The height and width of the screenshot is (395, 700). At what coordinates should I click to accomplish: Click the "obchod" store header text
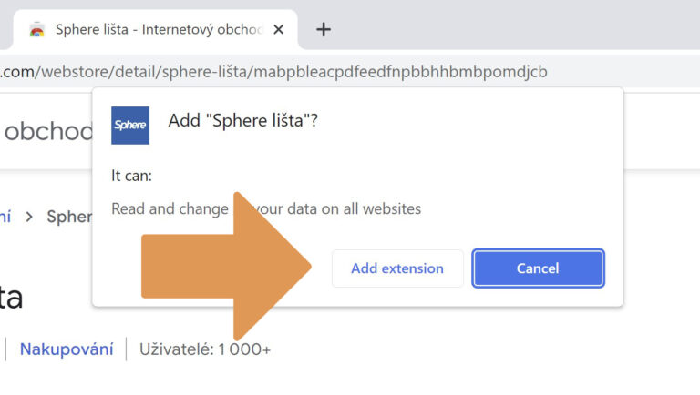[47, 132]
